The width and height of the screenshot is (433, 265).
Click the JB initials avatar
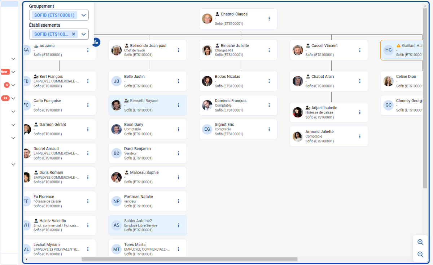(x=117, y=81)
